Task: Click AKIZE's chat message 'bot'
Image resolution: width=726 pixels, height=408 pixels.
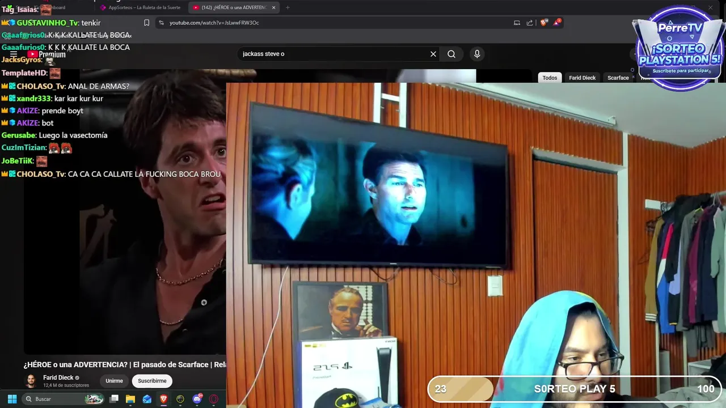Action: [48, 123]
